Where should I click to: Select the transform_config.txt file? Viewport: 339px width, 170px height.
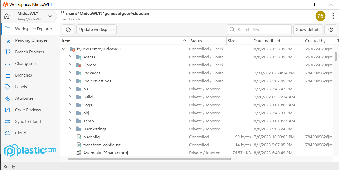pos(102,145)
